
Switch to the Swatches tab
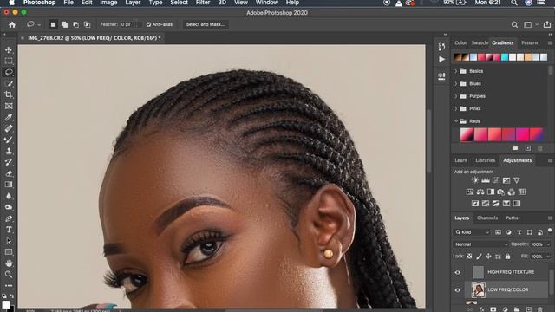click(x=480, y=42)
